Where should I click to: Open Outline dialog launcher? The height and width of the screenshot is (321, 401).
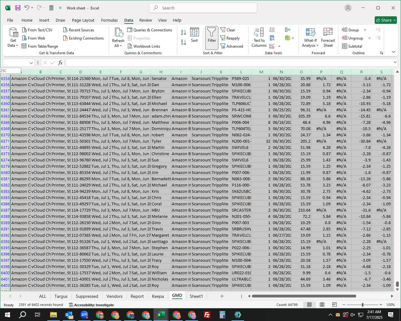382,53
